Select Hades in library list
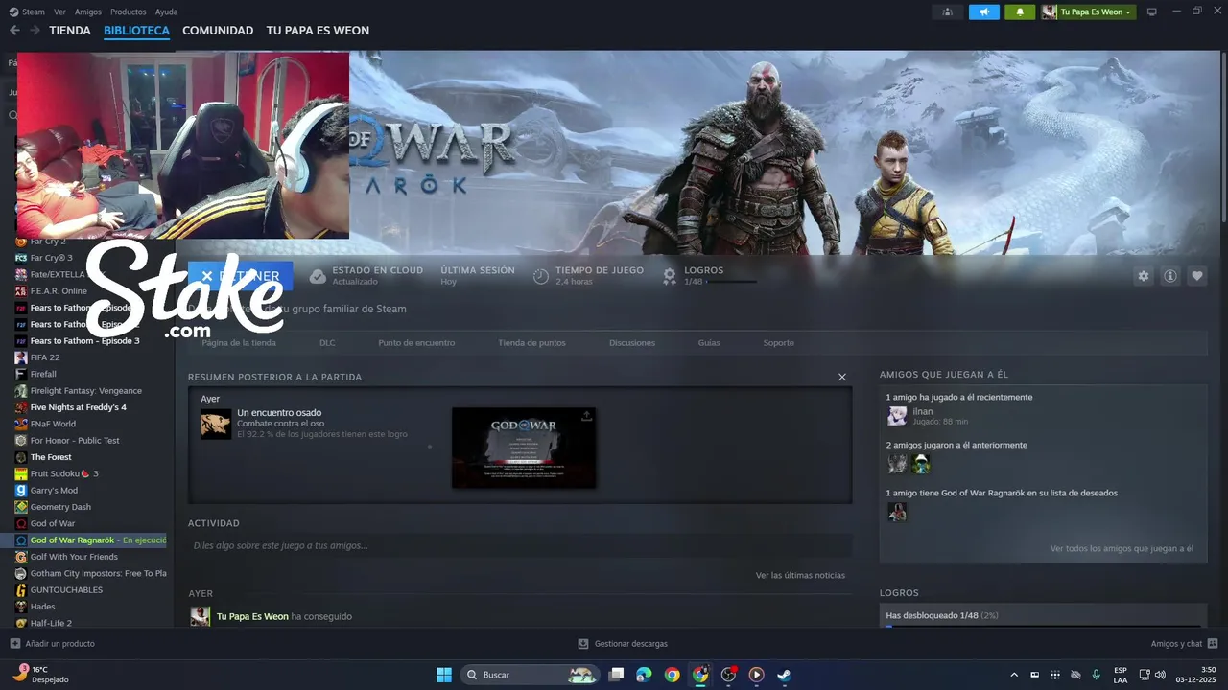Viewport: 1228px width, 690px height. pyautogui.click(x=43, y=607)
